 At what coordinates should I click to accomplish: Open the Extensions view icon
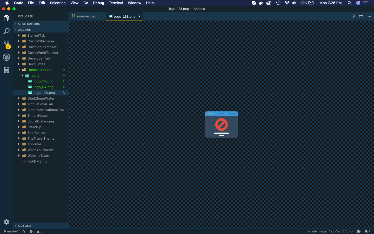[6, 70]
